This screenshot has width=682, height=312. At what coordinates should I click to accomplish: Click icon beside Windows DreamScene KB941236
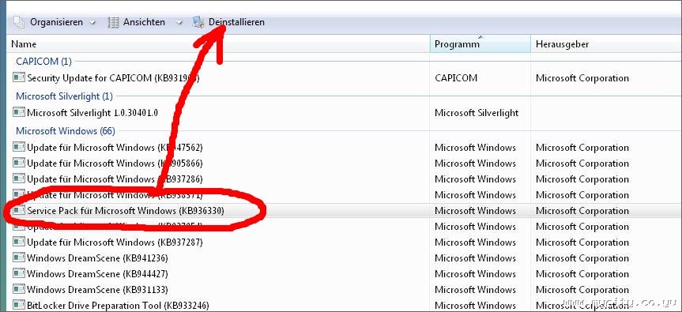19,257
